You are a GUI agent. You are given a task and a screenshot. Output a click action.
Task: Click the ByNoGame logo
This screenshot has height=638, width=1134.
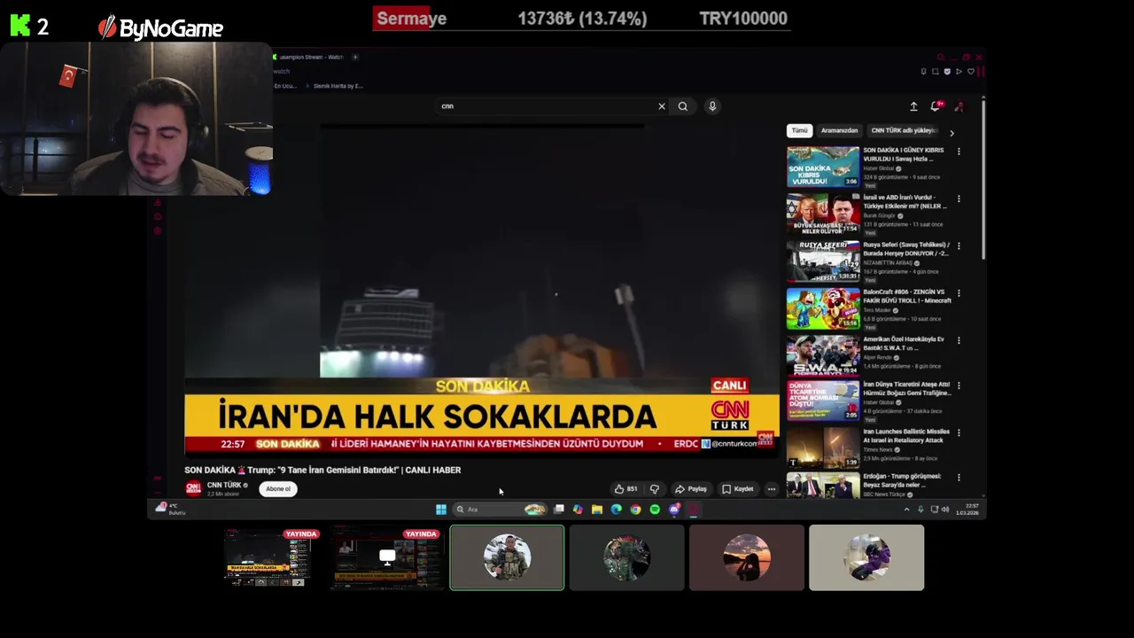click(160, 28)
